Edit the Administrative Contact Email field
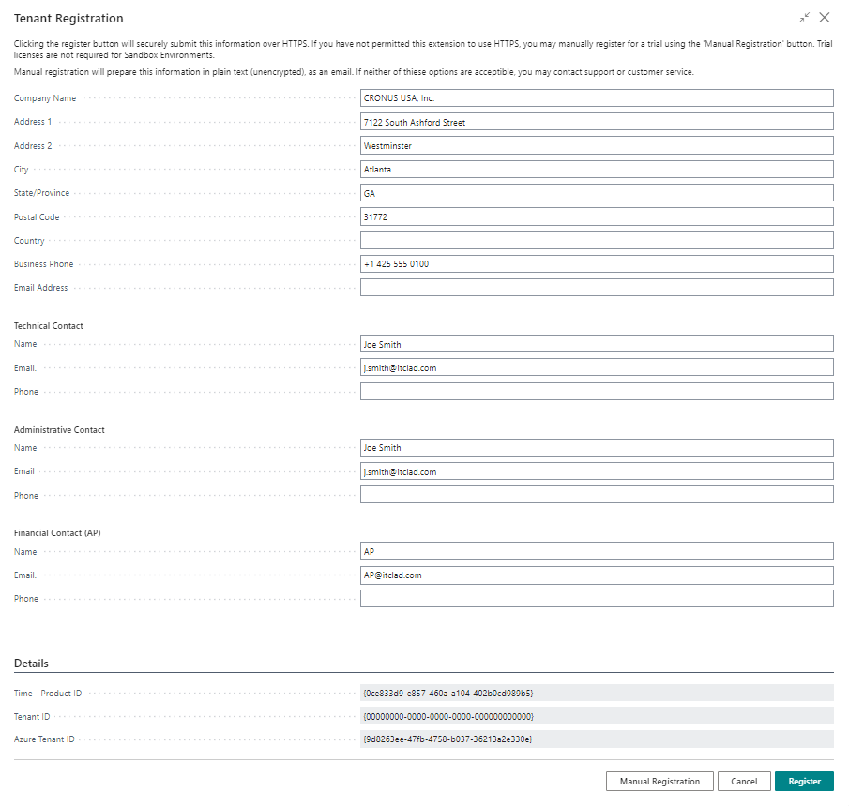 pos(597,471)
